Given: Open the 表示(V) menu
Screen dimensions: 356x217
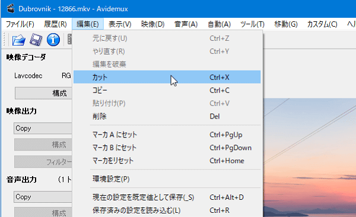Looking at the screenshot, I should tap(120, 24).
